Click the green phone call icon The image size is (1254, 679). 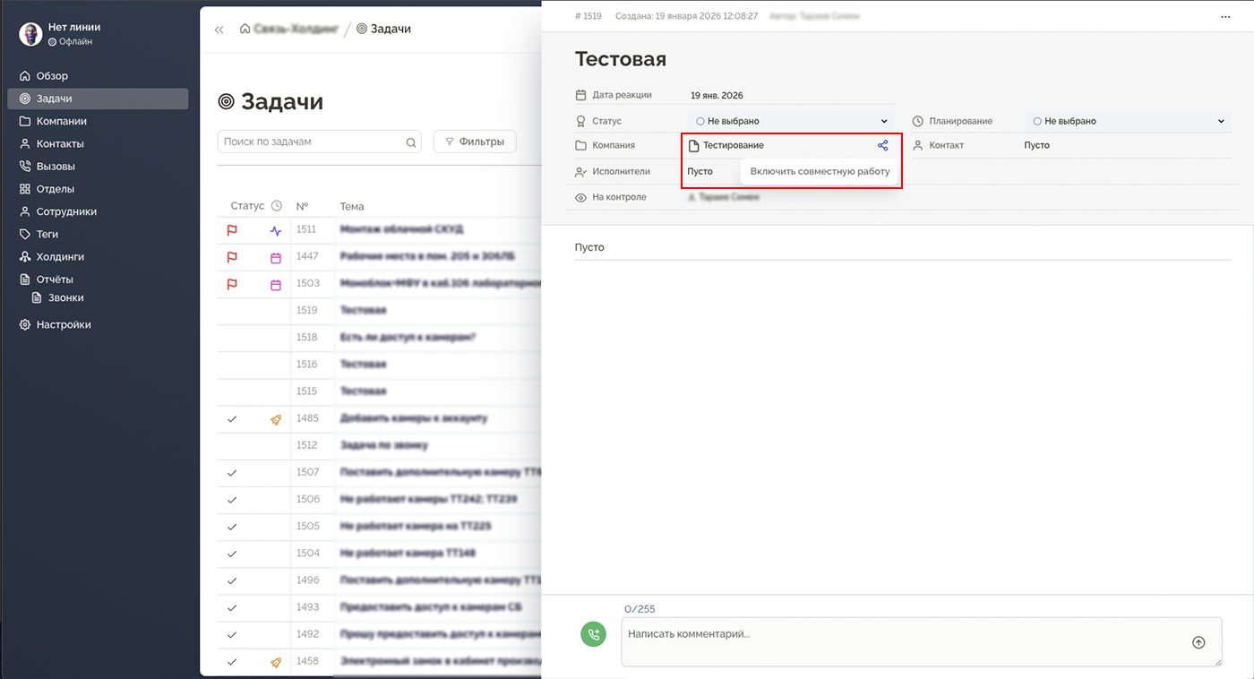click(x=593, y=634)
